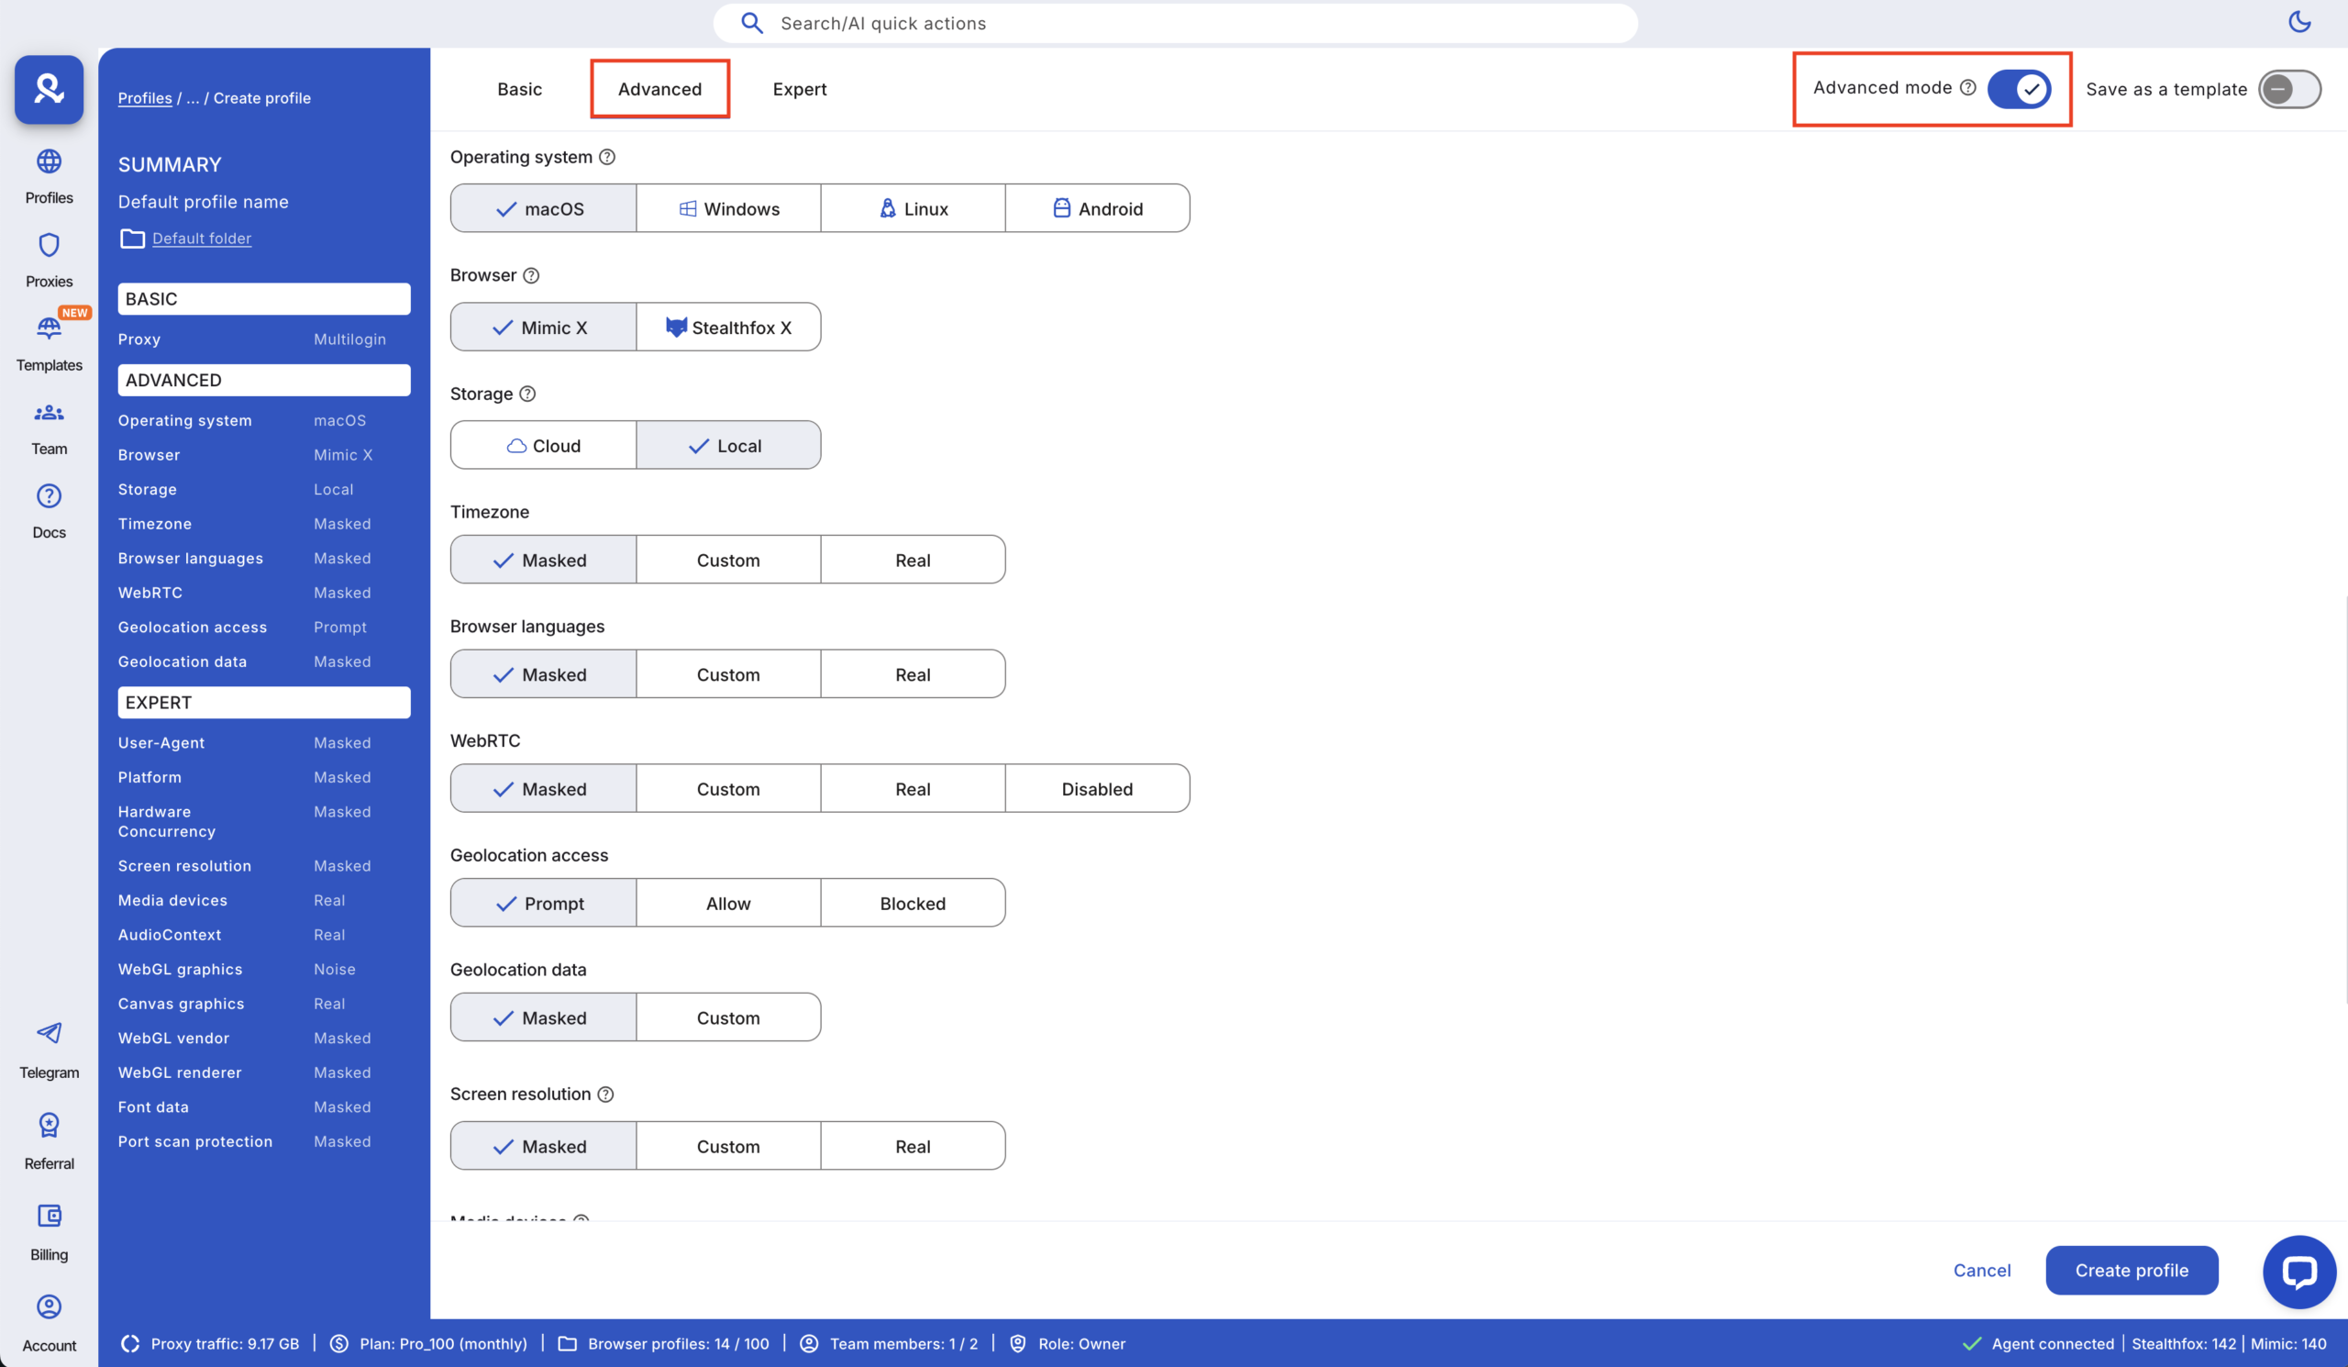
Task: Switch to the Expert tab
Action: (x=799, y=88)
